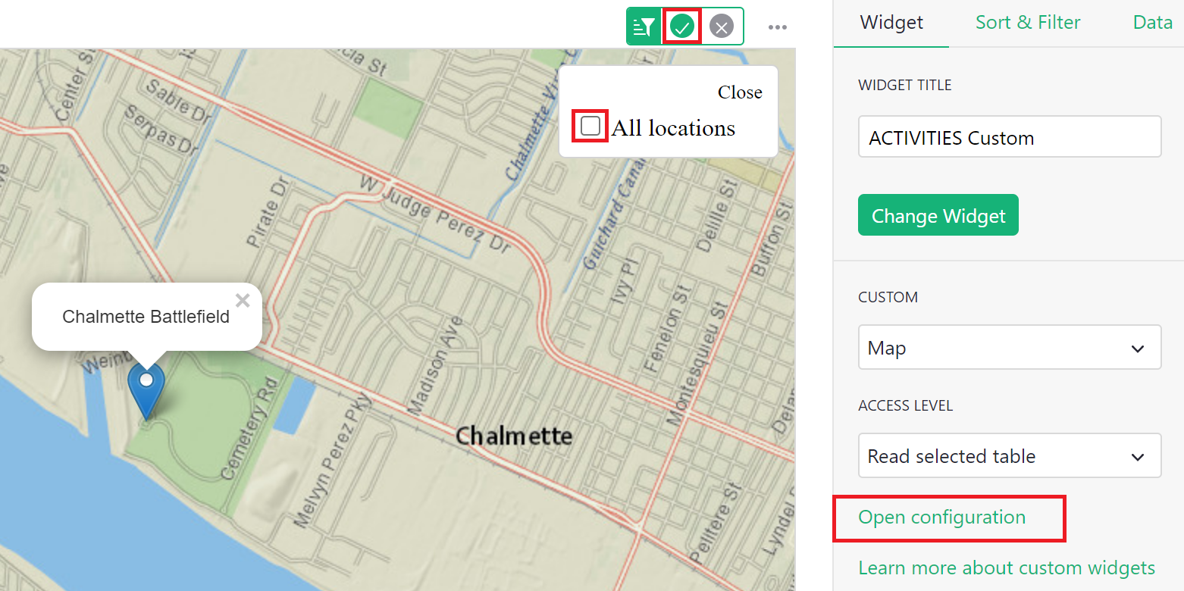Image resolution: width=1184 pixels, height=591 pixels.
Task: Switch to the Sort & Filter tab
Action: (1028, 22)
